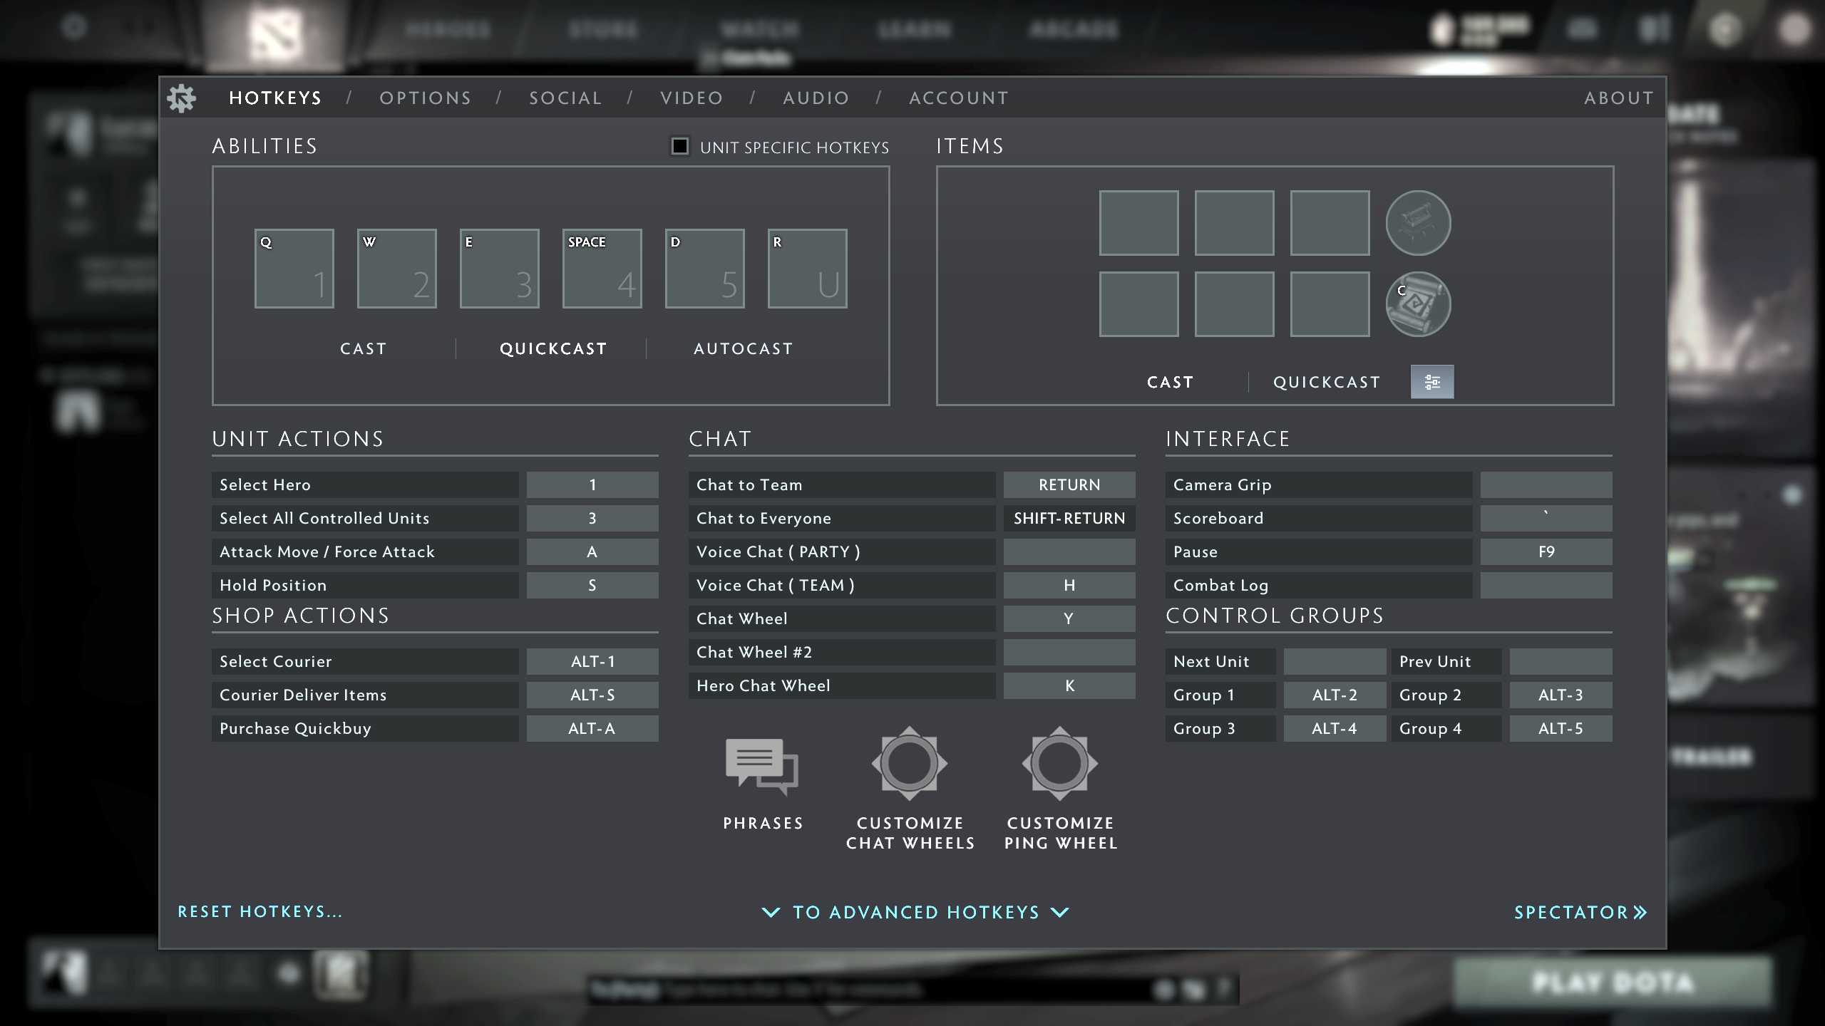Viewport: 1825px width, 1026px height.
Task: Click Reset Hotkeys
Action: [x=260, y=912]
